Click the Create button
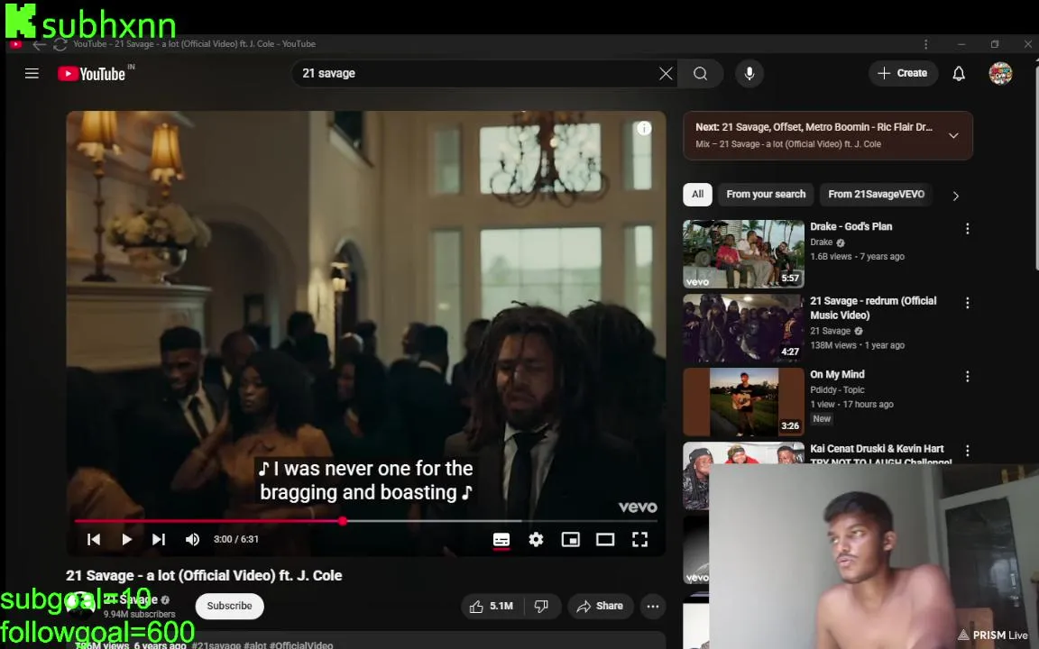The width and height of the screenshot is (1039, 649). tap(903, 74)
